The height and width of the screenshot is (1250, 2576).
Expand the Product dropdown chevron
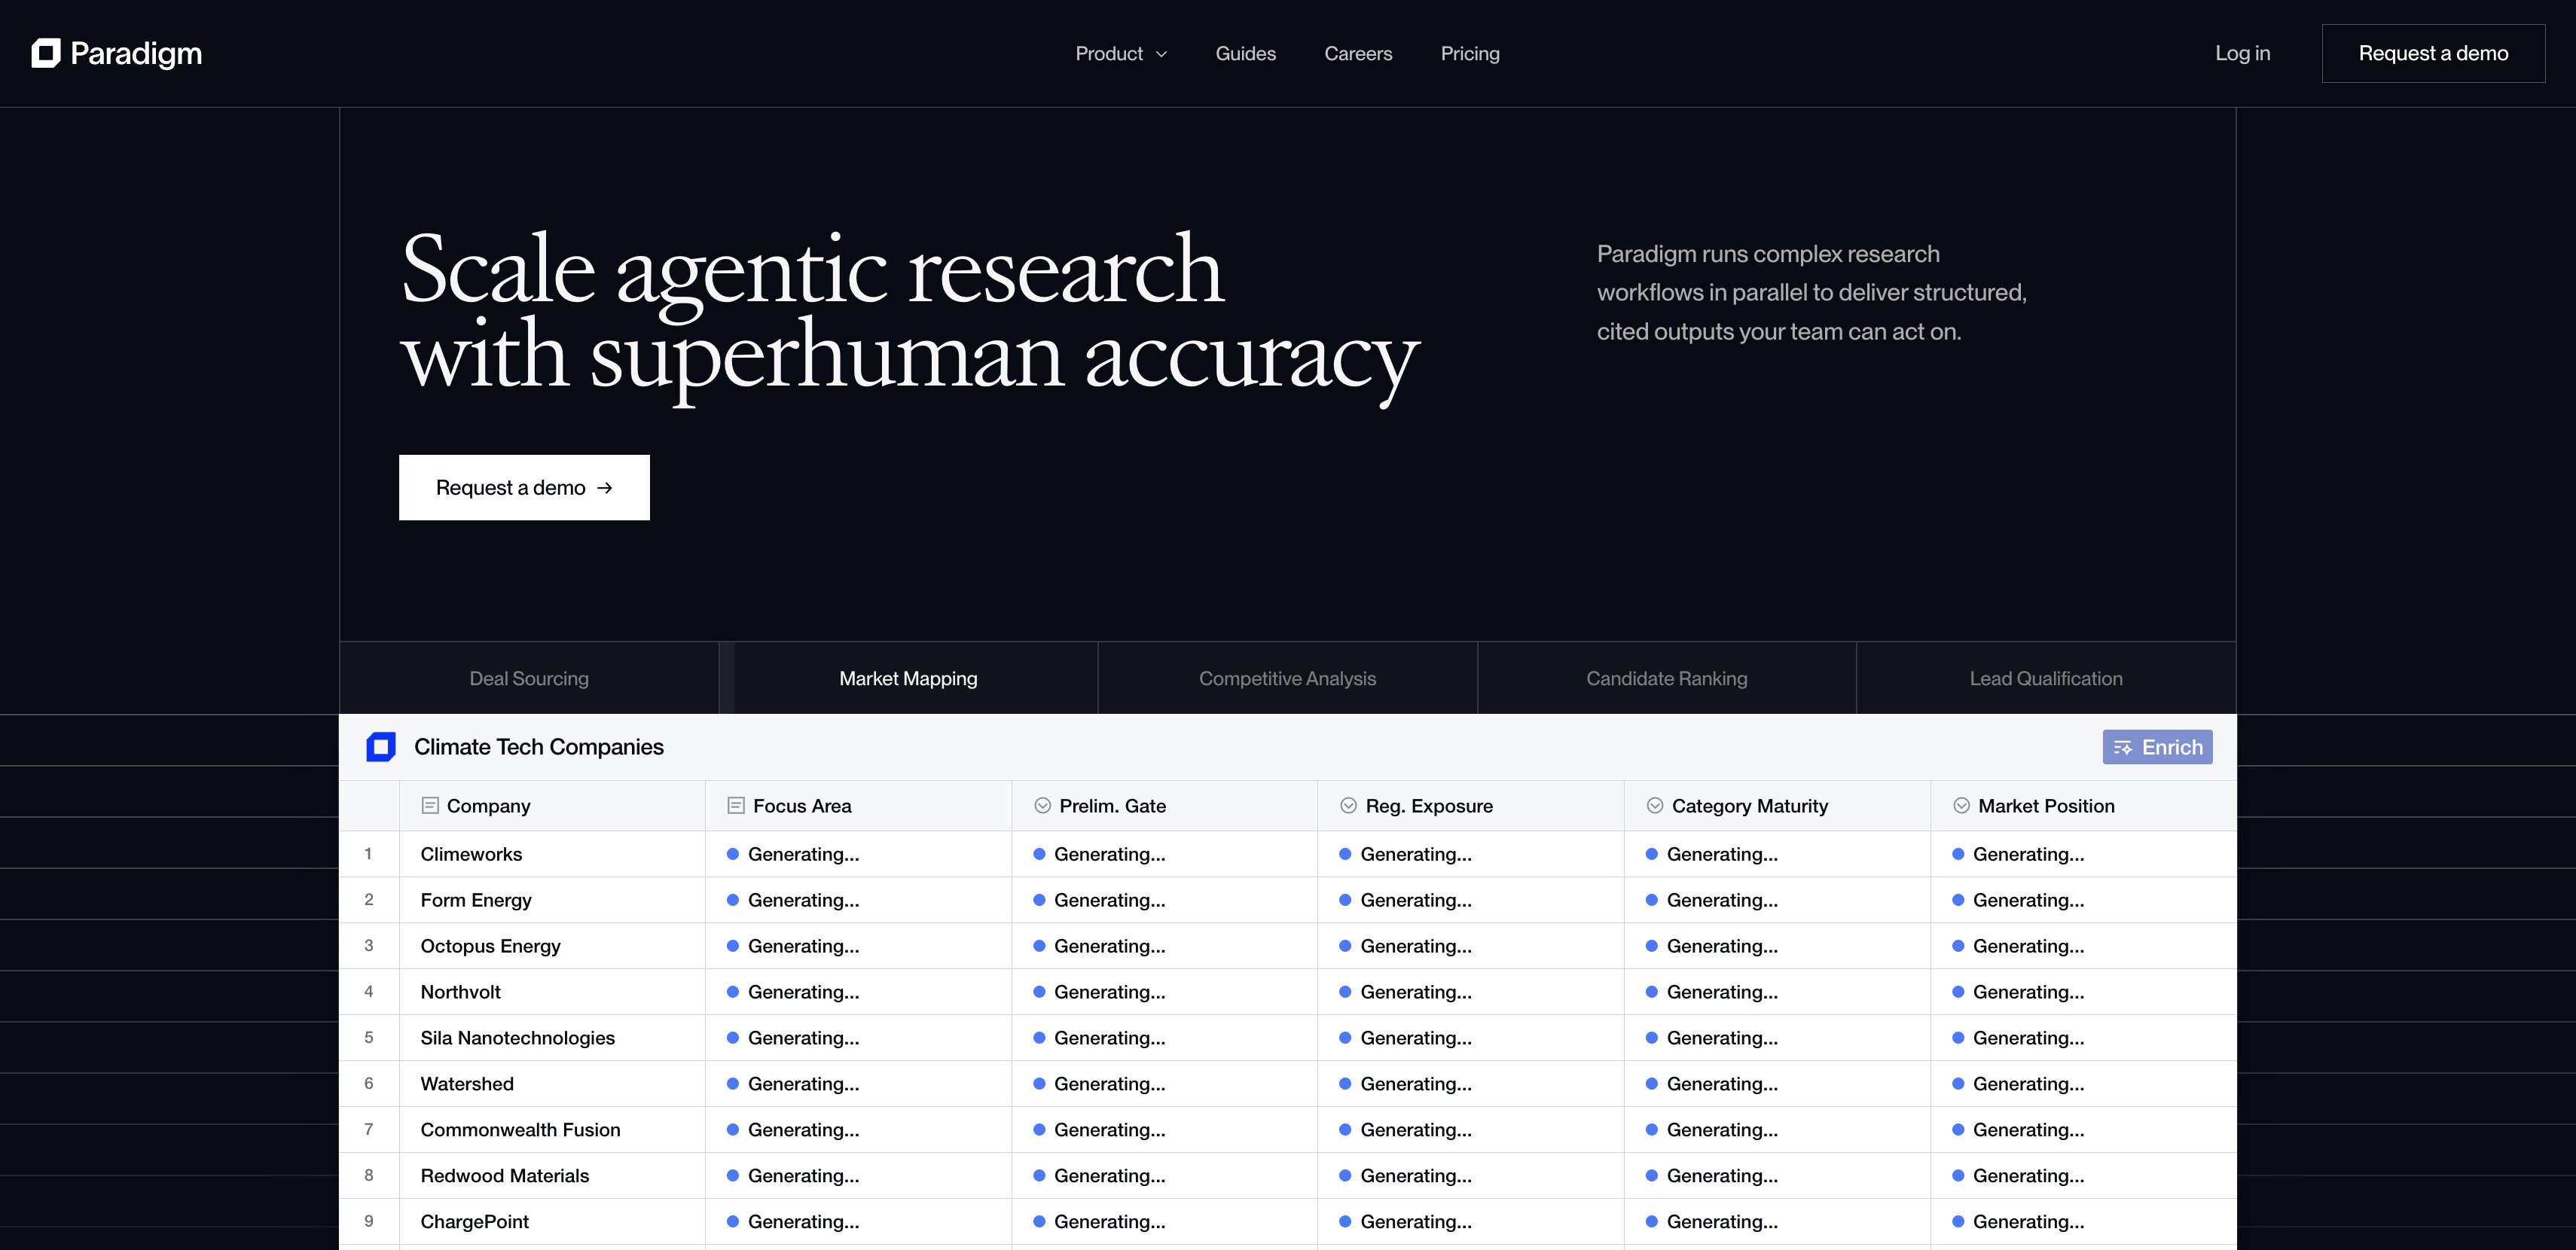point(1161,54)
